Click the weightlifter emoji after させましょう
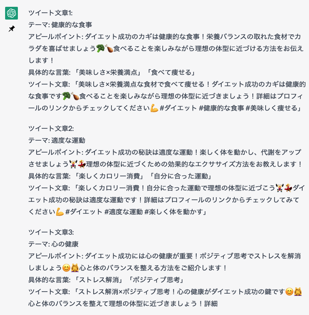The image size is (309, 315). click(x=73, y=164)
